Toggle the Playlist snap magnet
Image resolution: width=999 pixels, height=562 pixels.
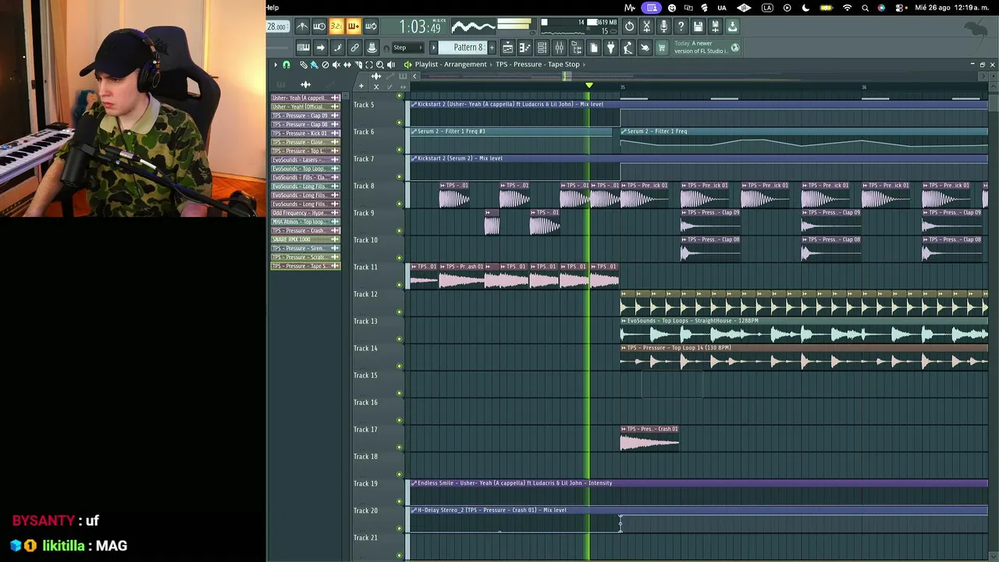286,65
